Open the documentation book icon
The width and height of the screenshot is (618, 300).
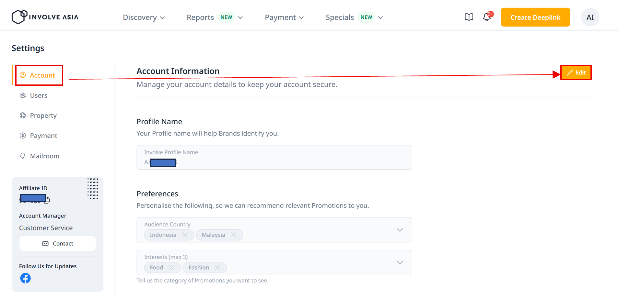[x=469, y=17]
